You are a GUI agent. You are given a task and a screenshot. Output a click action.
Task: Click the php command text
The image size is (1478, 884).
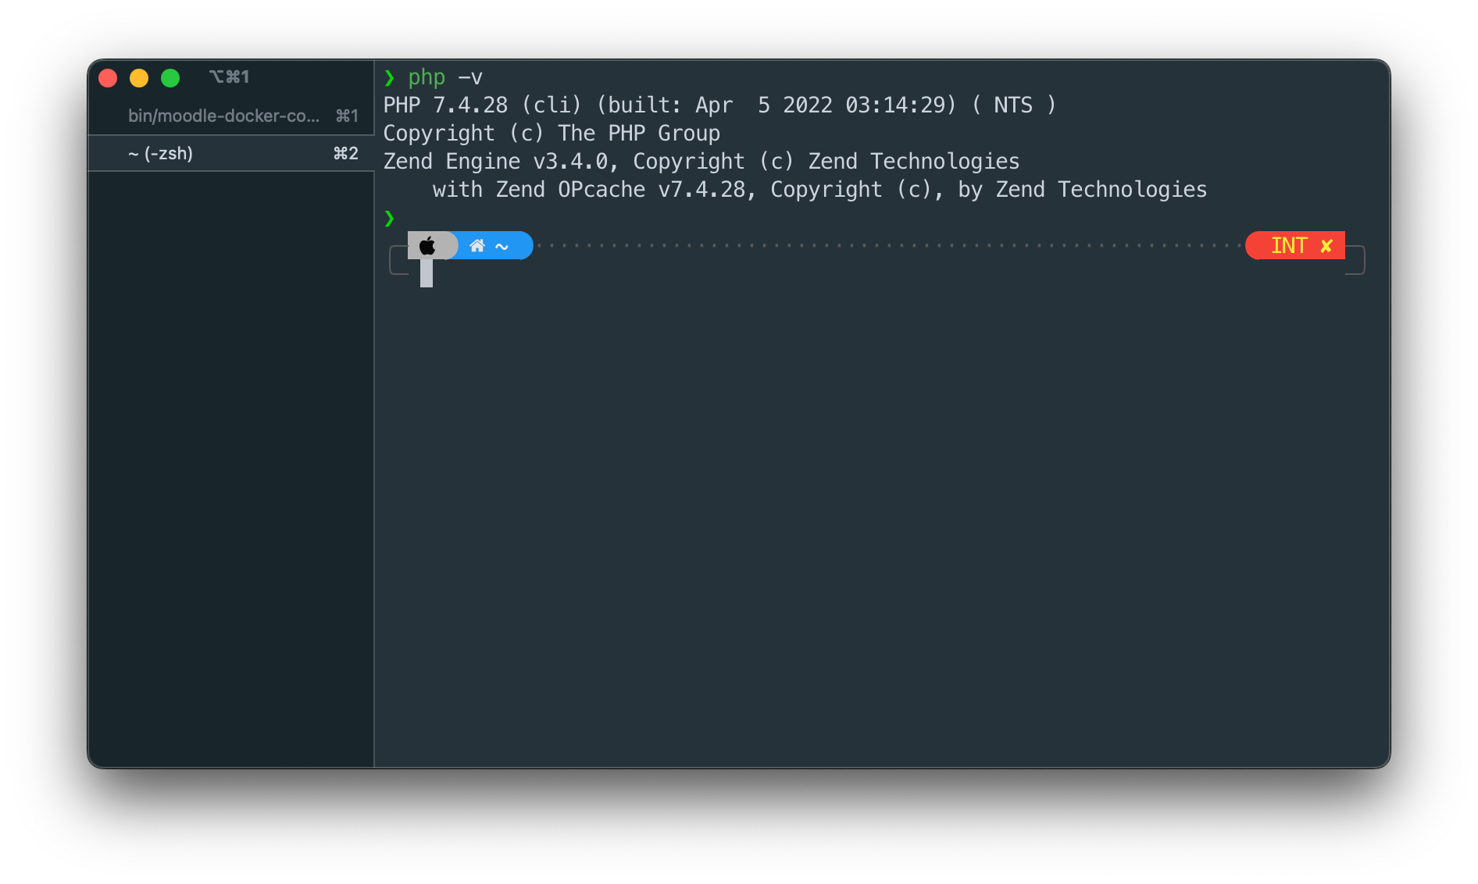427,77
